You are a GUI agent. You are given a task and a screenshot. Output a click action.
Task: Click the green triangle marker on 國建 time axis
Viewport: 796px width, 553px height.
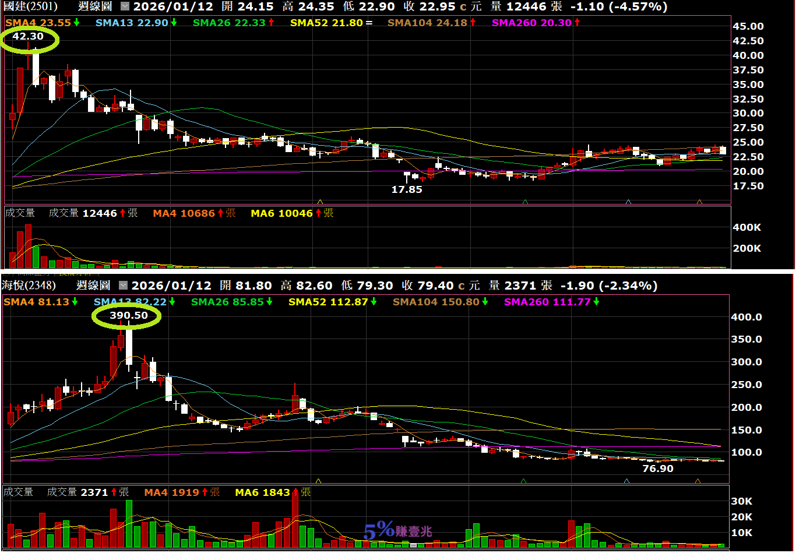525,202
